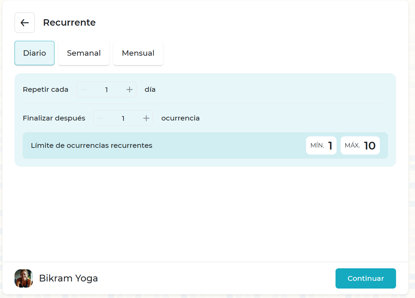415x298 pixels.
Task: Click the Bikram Yoga class name
Action: 68,278
